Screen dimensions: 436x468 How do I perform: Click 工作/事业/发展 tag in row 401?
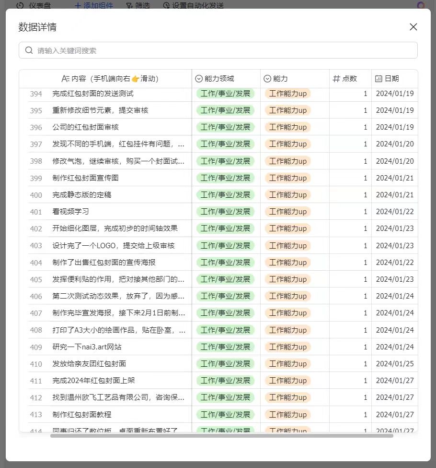click(225, 212)
